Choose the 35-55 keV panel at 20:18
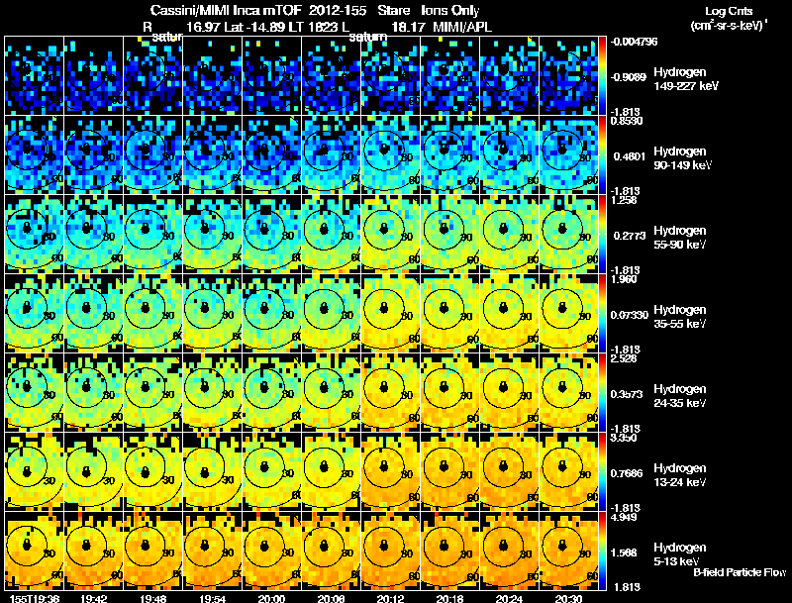The width and height of the screenshot is (792, 603). 449,313
